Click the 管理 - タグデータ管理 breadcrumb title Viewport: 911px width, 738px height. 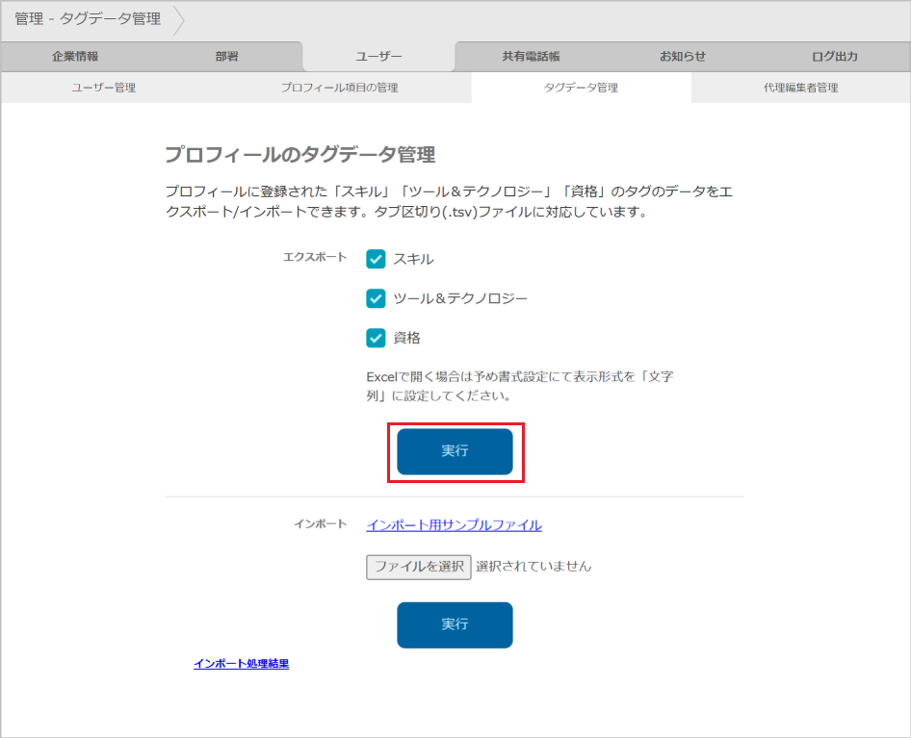(88, 19)
